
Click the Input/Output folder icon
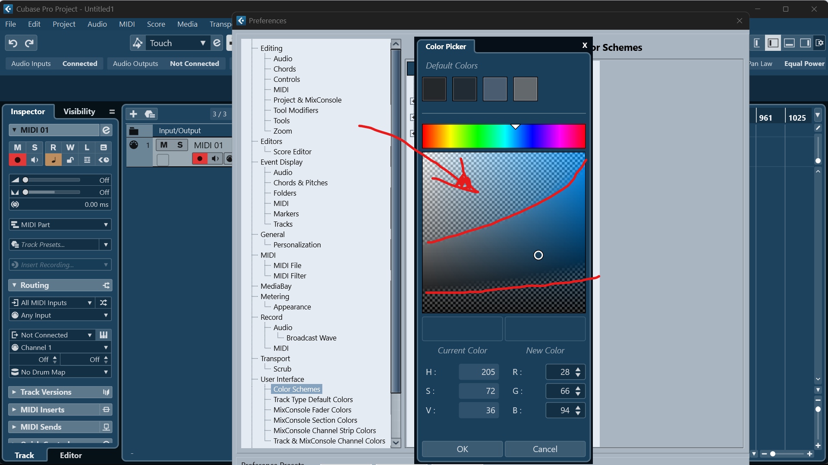pyautogui.click(x=134, y=131)
